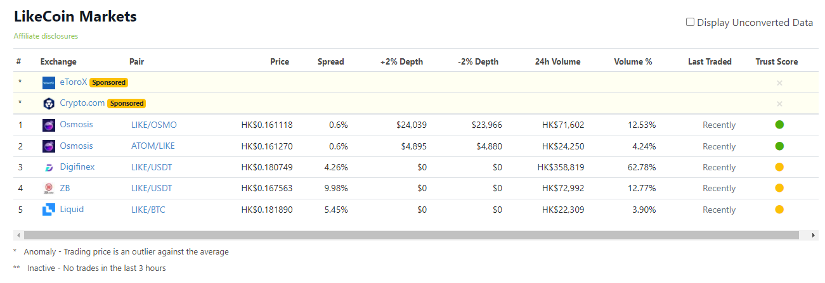Select spread value 5.45%
The height and width of the screenshot is (283, 825).
pyautogui.click(x=336, y=210)
